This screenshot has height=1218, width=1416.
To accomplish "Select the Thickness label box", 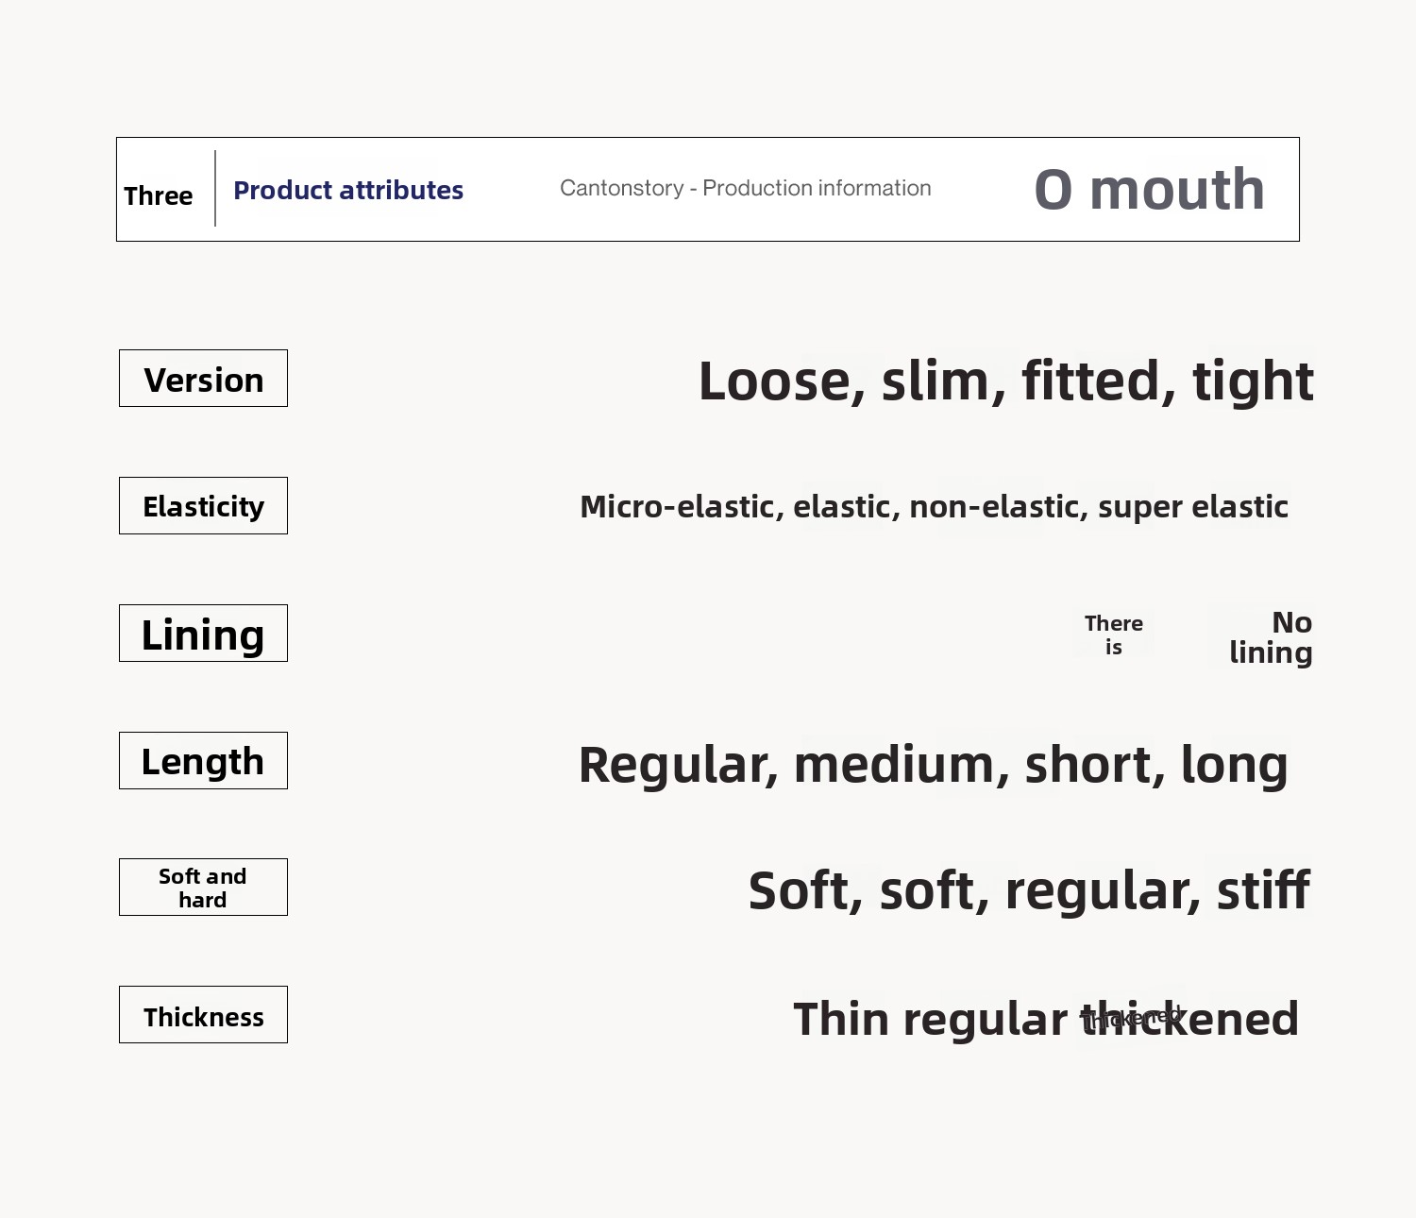I will pyautogui.click(x=203, y=1015).
